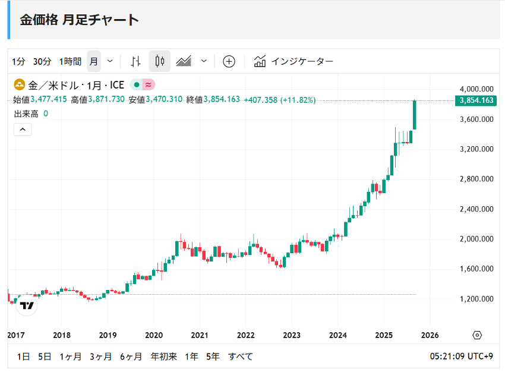Image resolution: width=505 pixels, height=372 pixels.
Task: Switch to the 30分 interval
Action: coord(42,61)
